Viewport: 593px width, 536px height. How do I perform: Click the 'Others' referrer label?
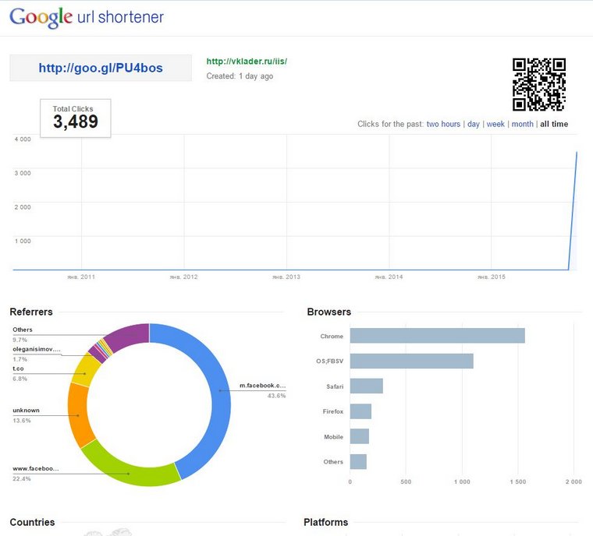23,330
